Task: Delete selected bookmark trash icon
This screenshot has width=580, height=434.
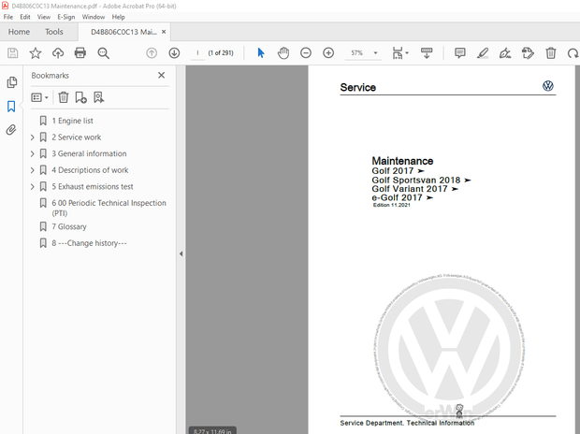Action: [64, 97]
